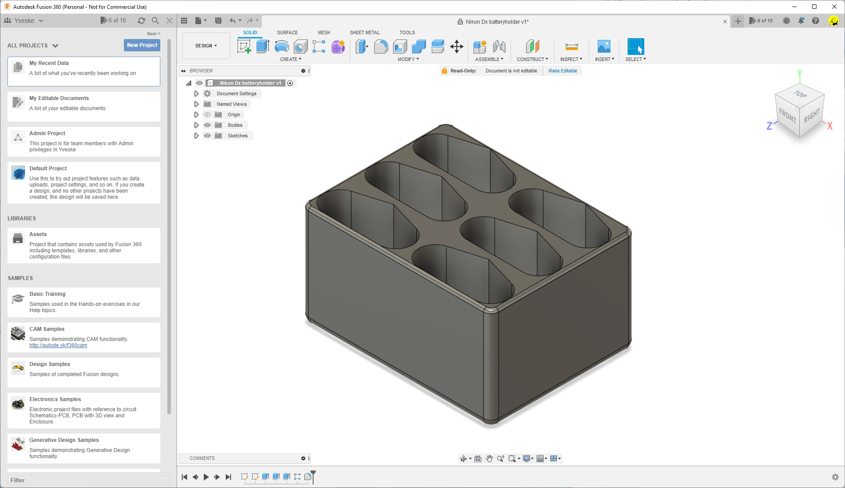
Task: Click the Joint tool in Assemble
Action: 499,47
